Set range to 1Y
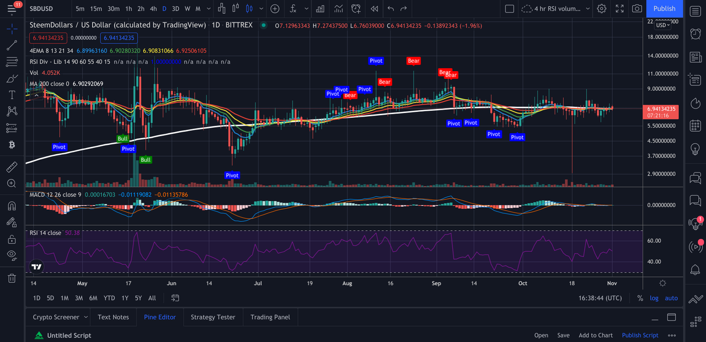The width and height of the screenshot is (706, 342). (x=125, y=298)
